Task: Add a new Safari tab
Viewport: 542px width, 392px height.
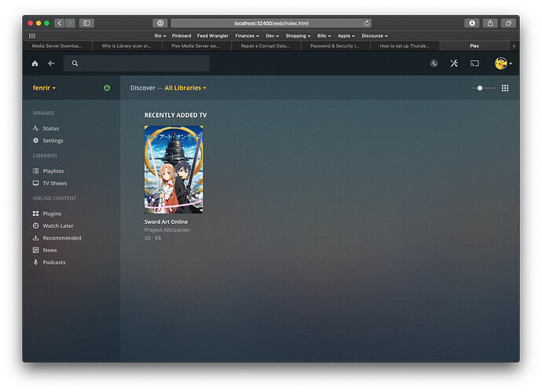Action: tap(514, 46)
